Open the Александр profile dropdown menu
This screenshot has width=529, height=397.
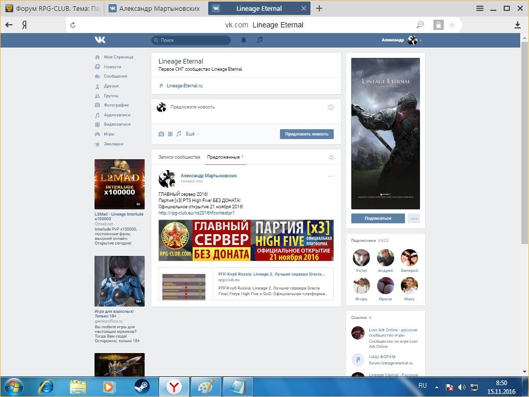pyautogui.click(x=401, y=40)
